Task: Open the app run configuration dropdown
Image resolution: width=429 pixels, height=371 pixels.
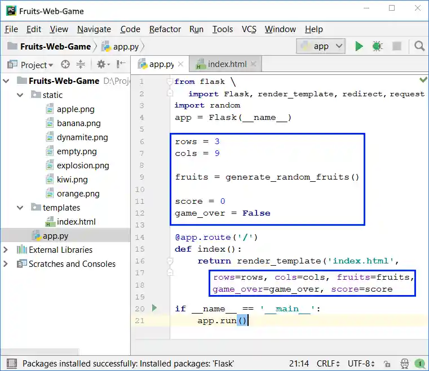Action: coord(321,46)
